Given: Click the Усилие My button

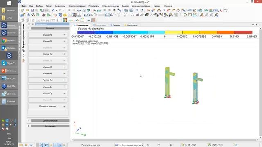Looking at the screenshot, I should point(47,73).
